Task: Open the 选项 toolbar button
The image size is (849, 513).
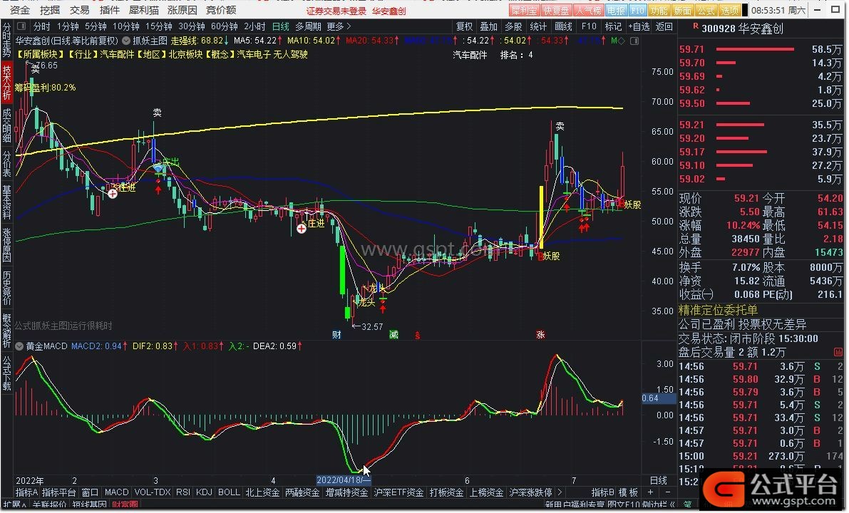Action: [x=729, y=10]
